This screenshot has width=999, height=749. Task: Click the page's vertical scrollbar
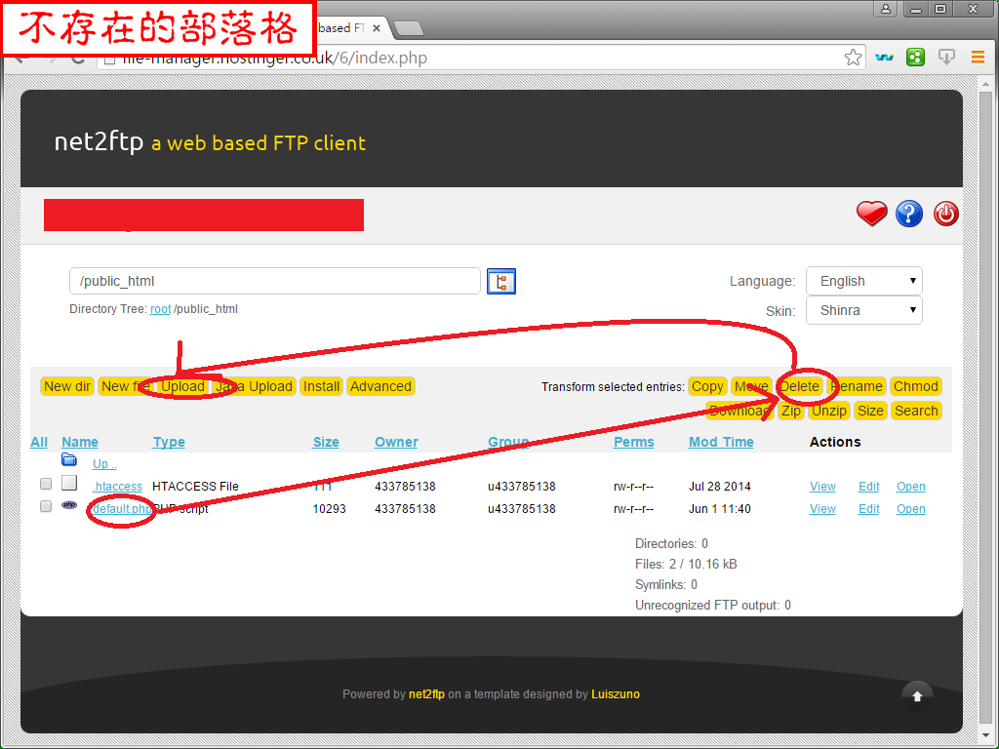click(x=985, y=408)
